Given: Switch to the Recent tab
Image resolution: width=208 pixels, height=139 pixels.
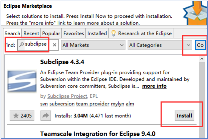Looking at the screenshot, I should pos(31,33).
